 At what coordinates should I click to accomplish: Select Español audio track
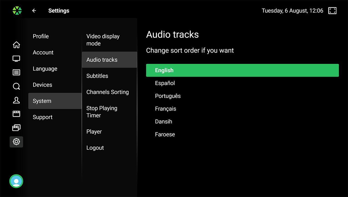[x=165, y=83]
